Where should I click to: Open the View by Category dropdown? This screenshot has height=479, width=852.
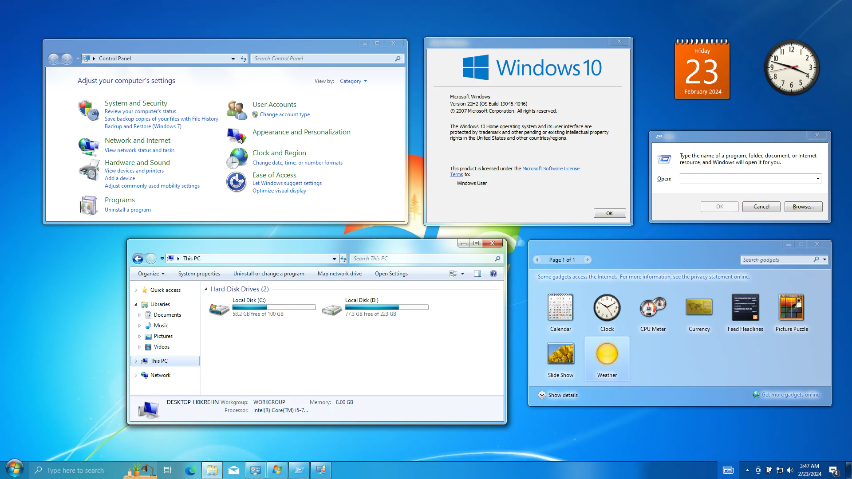click(x=353, y=81)
